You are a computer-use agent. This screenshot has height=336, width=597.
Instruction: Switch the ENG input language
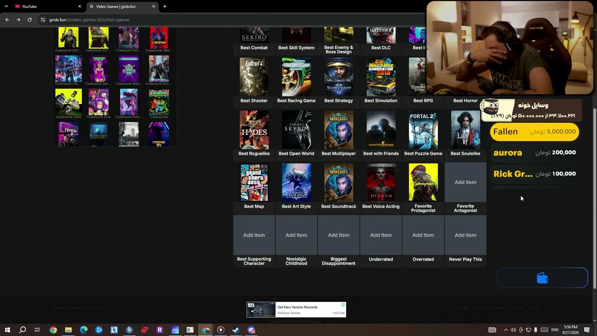pyautogui.click(x=555, y=330)
